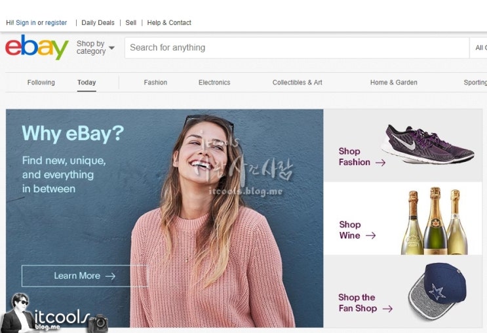This screenshot has height=333, width=487.
Task: Open Help & Contact
Action: tap(169, 23)
